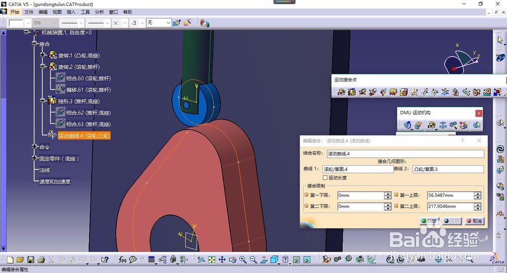Image resolution: width=507 pixels, height=273 pixels.
Task: Expand the 固定零件 (底座) node
Action: point(34,158)
